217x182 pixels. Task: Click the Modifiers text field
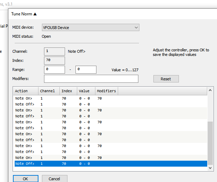[x=91, y=79]
